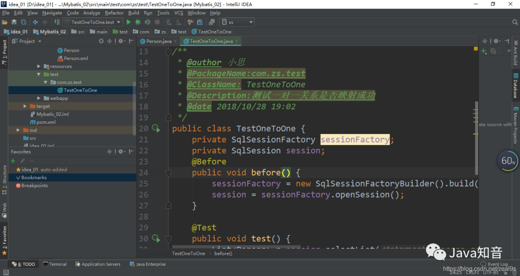520x276 pixels.
Task: Open the Analyze menu
Action: 91,12
